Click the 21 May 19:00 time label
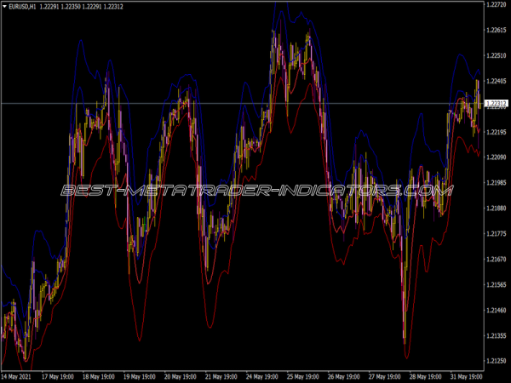This screenshot has height=383, width=511. click(222, 376)
